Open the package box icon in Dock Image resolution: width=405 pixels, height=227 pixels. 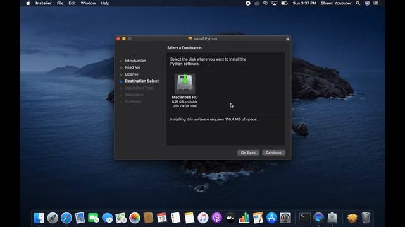point(352,218)
